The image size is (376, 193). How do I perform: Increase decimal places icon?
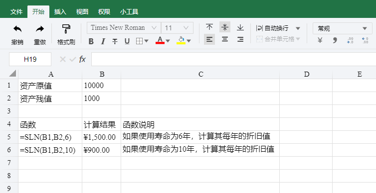[350, 40]
